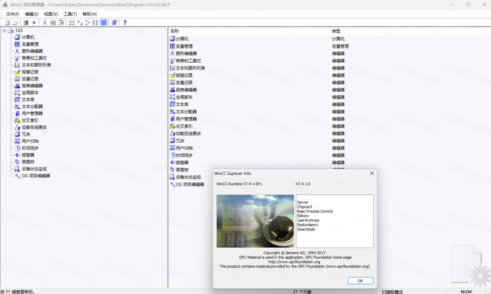Select 设备状态监视 in the left tree
The image size is (491, 294).
tap(34, 169)
